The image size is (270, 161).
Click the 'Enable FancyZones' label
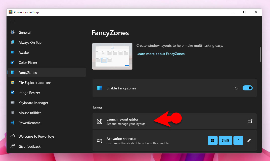point(121,88)
